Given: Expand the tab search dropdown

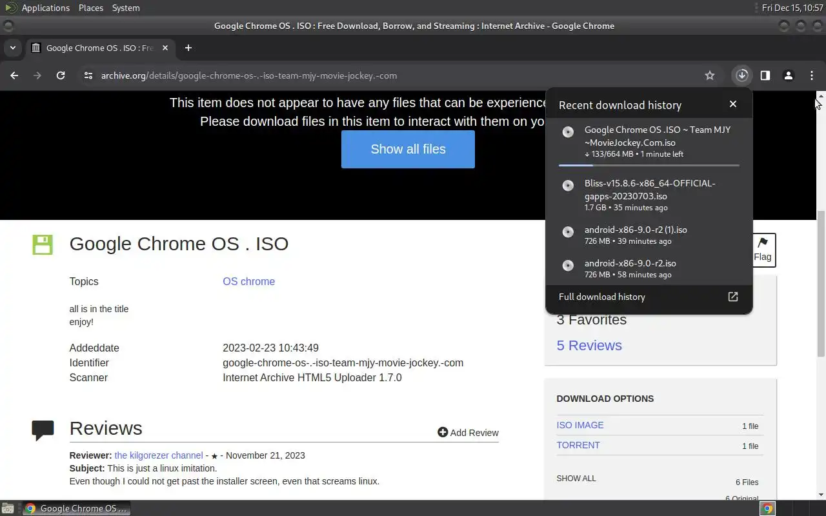Looking at the screenshot, I should 12,48.
